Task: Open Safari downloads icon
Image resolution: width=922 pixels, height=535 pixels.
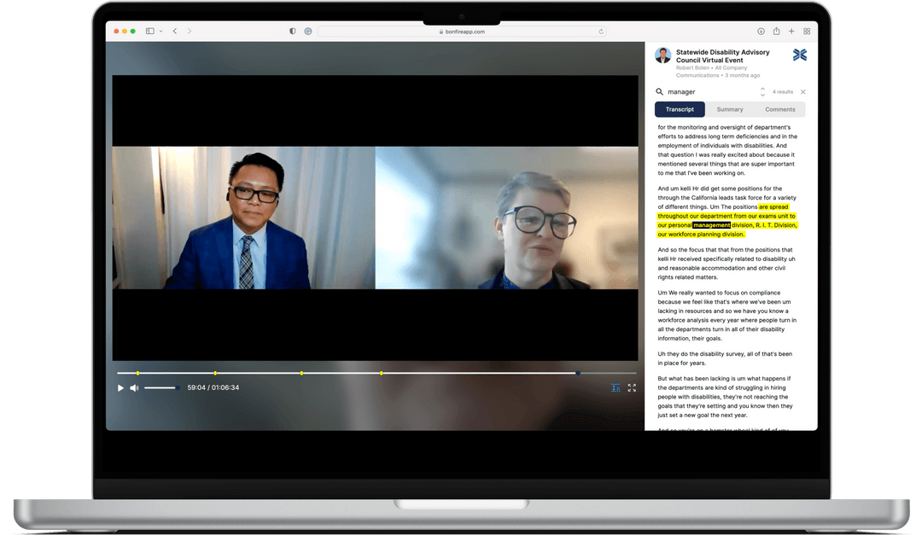Action: point(761,31)
